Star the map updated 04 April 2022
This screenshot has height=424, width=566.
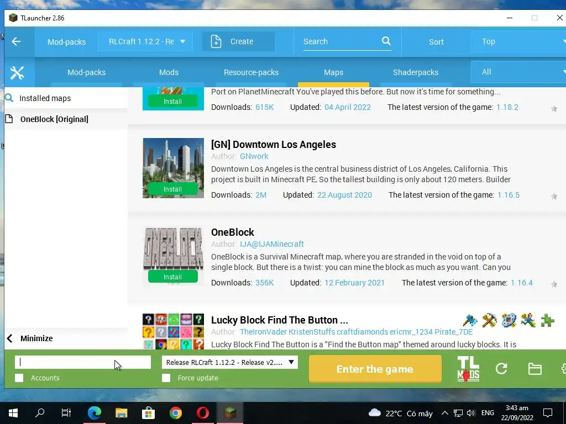coord(554,109)
